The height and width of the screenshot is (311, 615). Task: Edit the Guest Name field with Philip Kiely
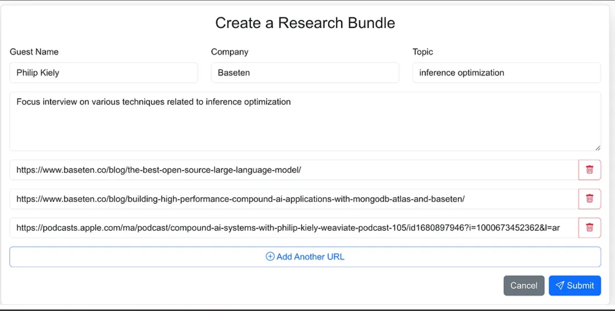[x=104, y=72]
